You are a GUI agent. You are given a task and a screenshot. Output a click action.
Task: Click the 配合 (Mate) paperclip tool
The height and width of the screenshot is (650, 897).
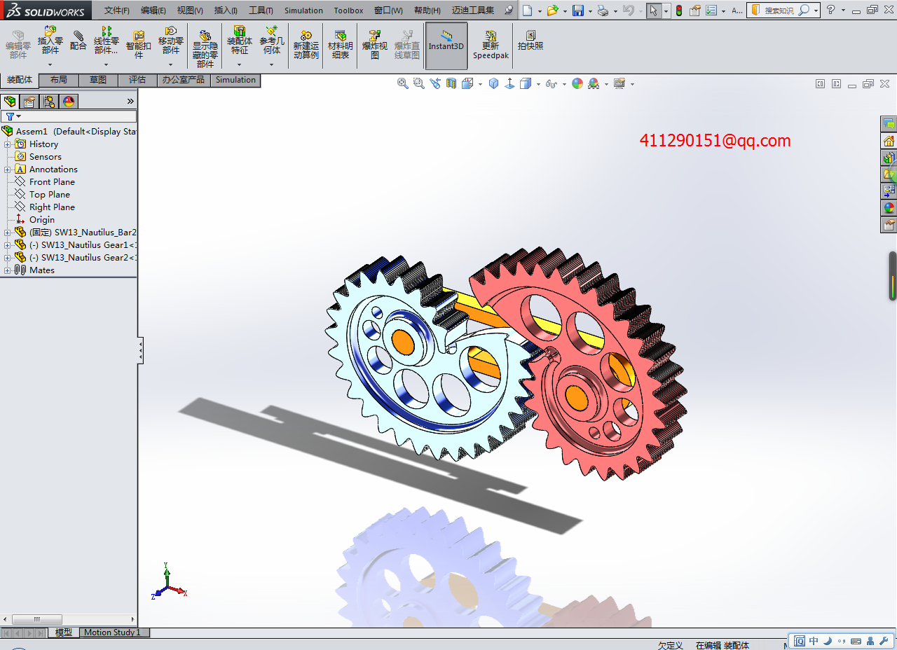click(x=78, y=40)
